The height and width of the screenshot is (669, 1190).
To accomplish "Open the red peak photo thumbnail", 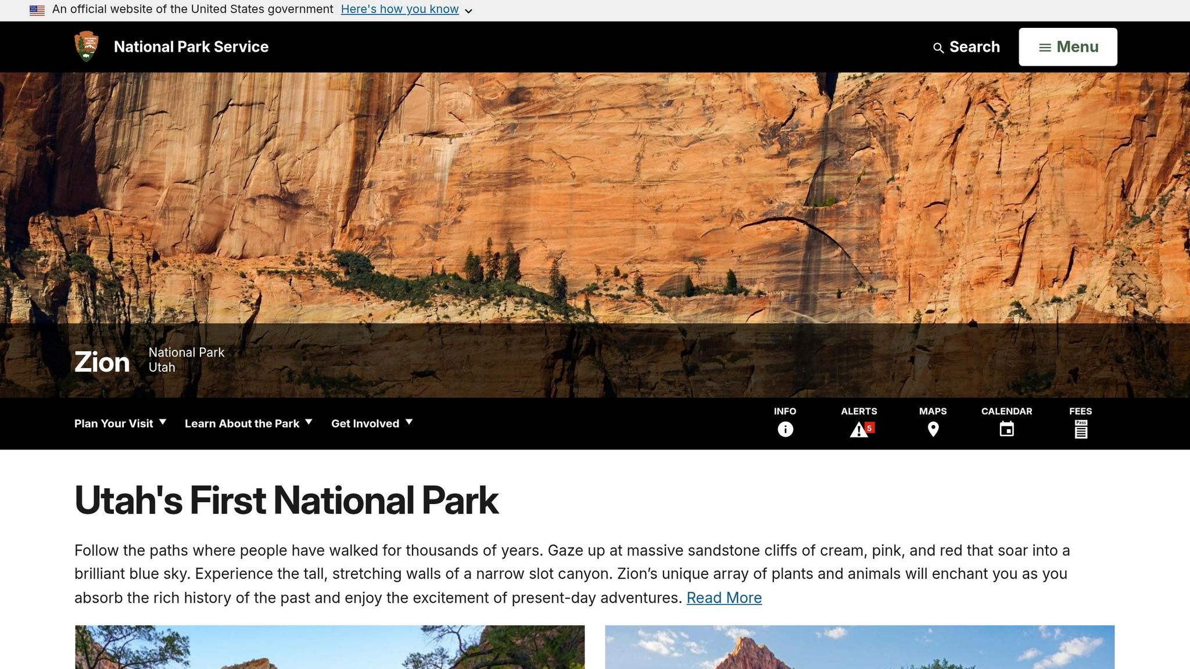I will [860, 647].
